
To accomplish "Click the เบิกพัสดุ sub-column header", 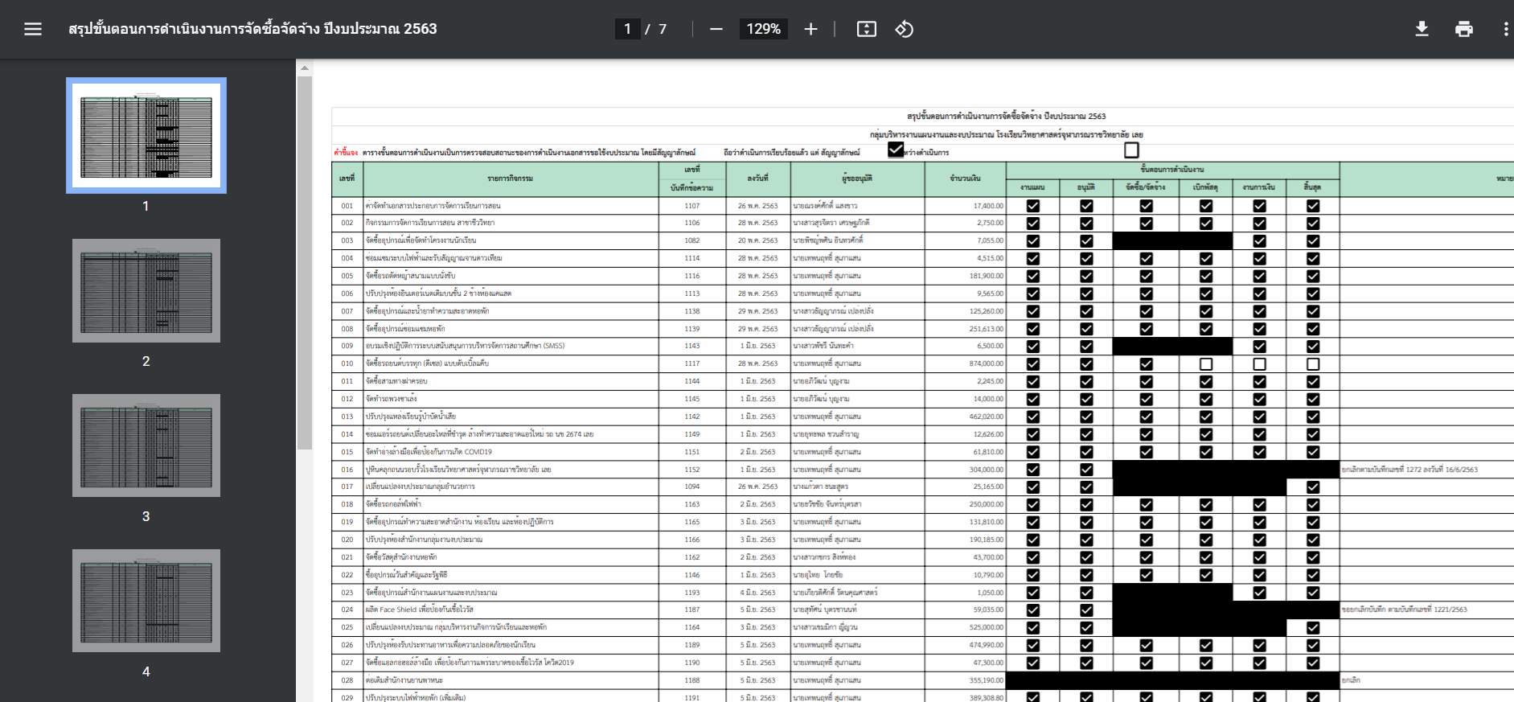I will tap(1205, 187).
